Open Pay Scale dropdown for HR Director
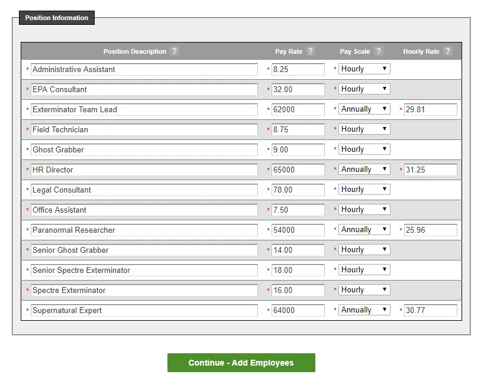The height and width of the screenshot is (381, 484). (x=364, y=169)
